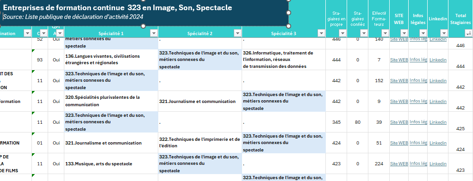
Task: Click the title text box right-middle handle
Action: (288, 12)
